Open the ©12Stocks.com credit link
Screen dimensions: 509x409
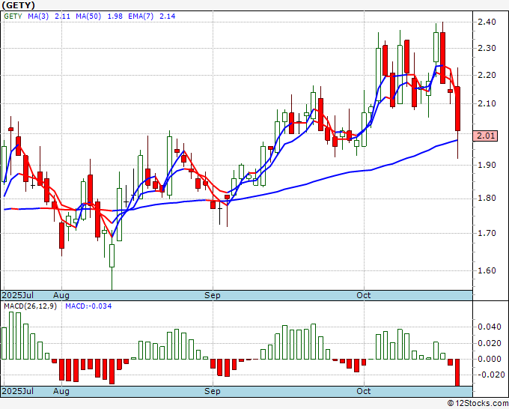tap(478, 404)
